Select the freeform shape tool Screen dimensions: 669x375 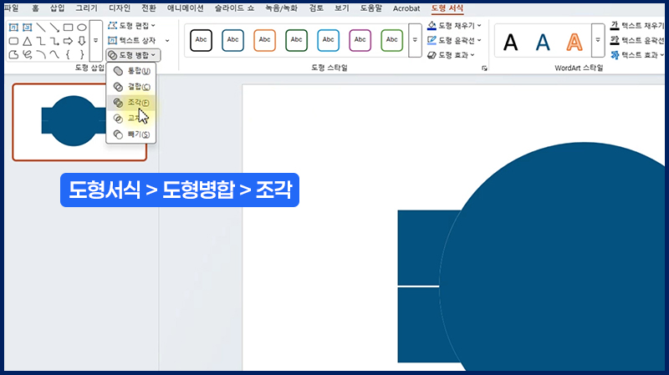13,54
